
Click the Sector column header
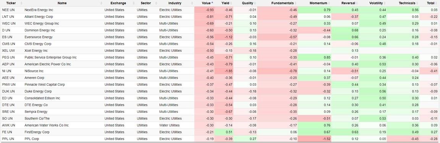pos(146,3)
